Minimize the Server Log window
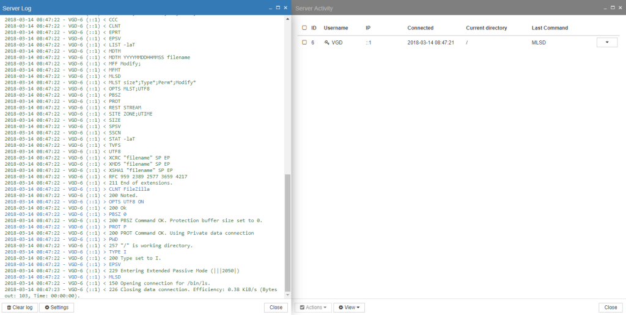The height and width of the screenshot is (315, 626). [271, 8]
